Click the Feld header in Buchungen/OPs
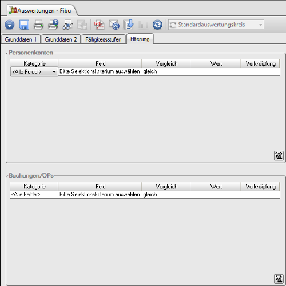Image resolution: width=286 pixels, height=286 pixels. click(100, 187)
